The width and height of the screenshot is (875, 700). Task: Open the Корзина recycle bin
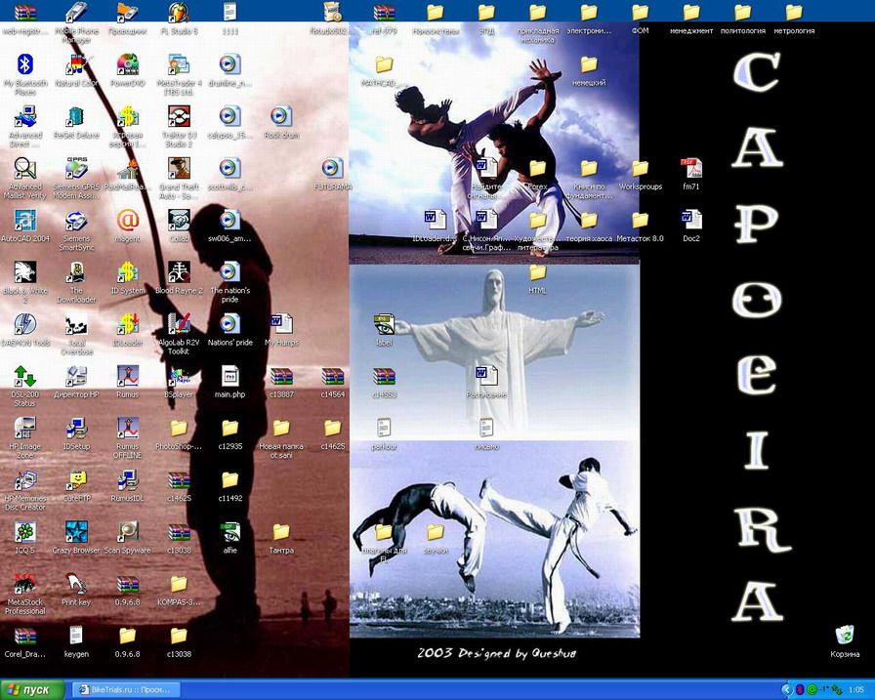pyautogui.click(x=845, y=638)
